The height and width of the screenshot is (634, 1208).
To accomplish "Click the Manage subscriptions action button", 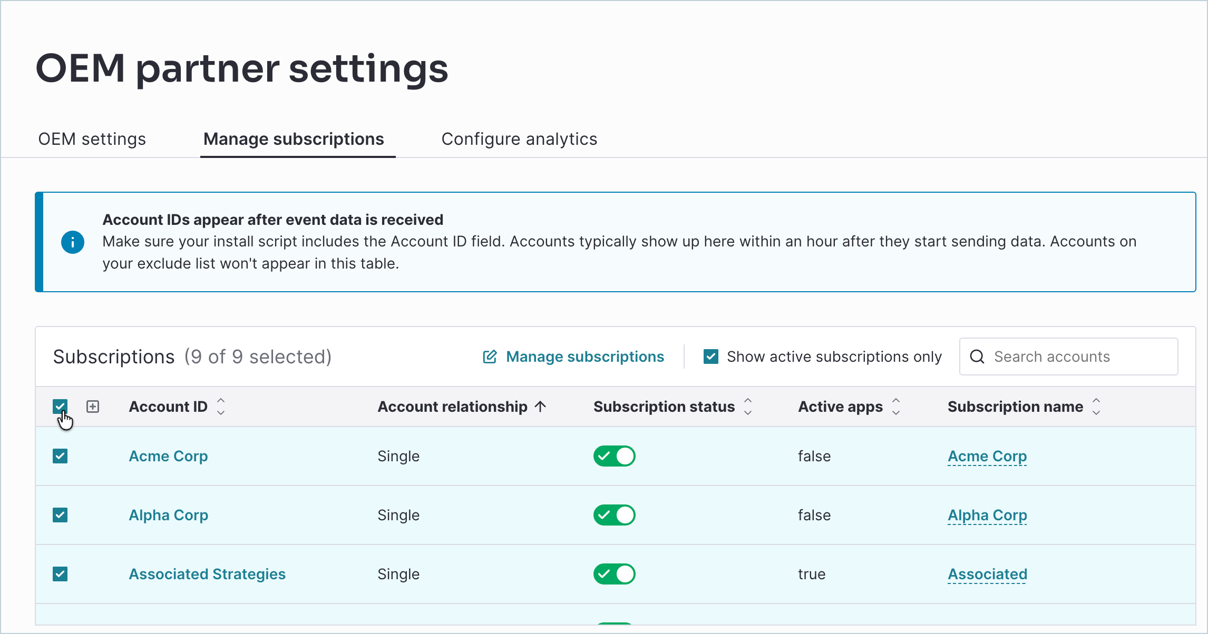I will click(573, 356).
